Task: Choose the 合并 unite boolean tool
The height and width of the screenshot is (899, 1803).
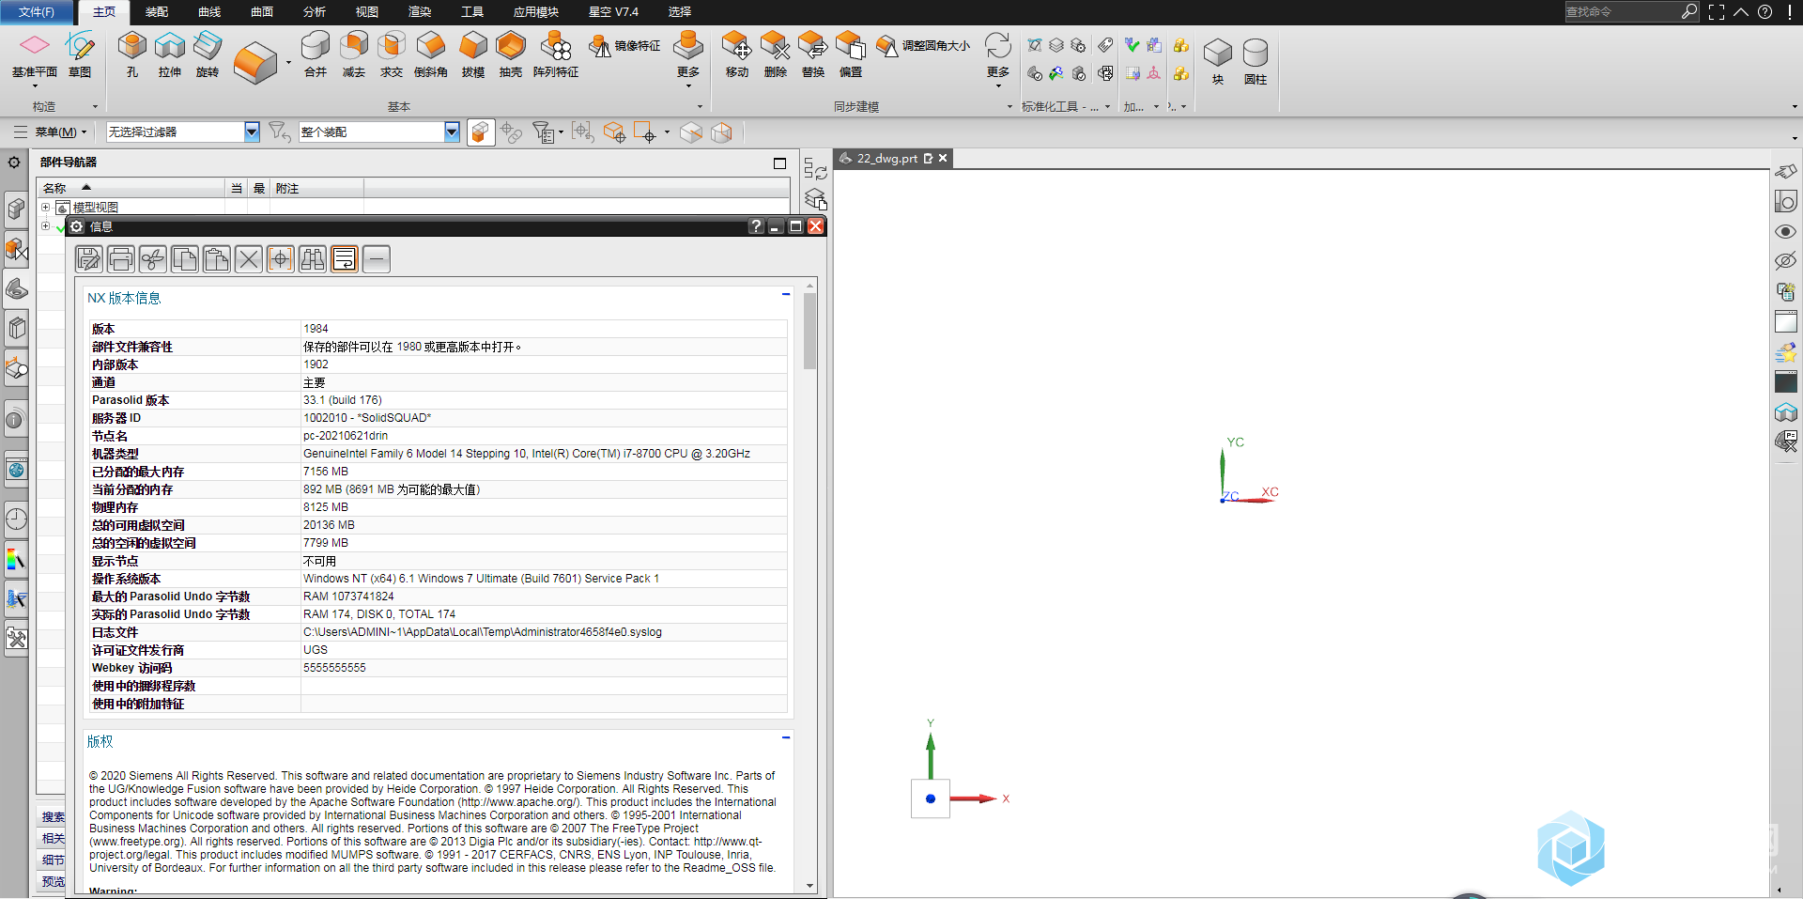Action: click(316, 54)
